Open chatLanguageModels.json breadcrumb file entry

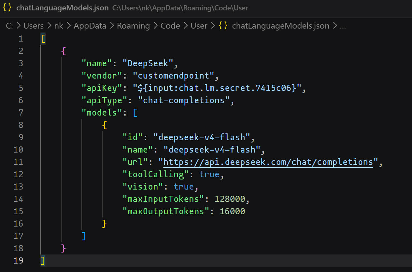coord(281,26)
